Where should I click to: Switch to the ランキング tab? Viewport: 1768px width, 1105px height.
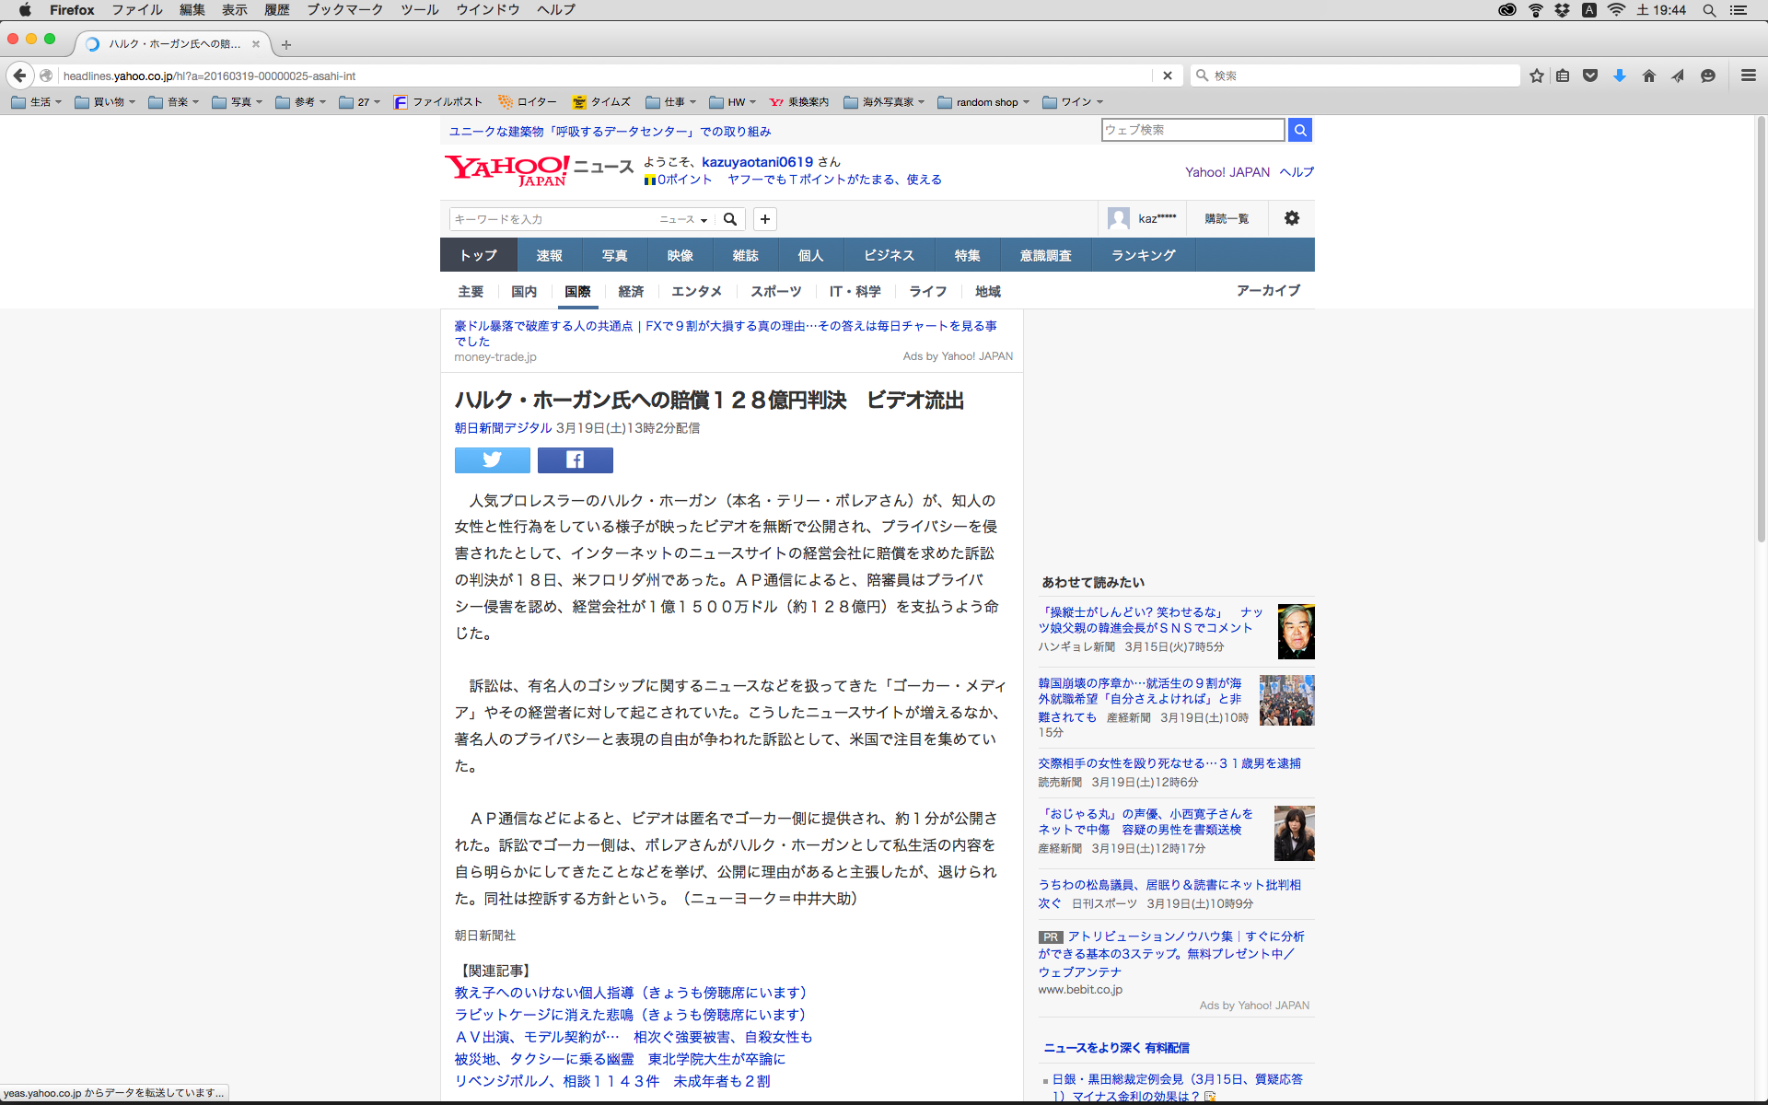point(1143,255)
